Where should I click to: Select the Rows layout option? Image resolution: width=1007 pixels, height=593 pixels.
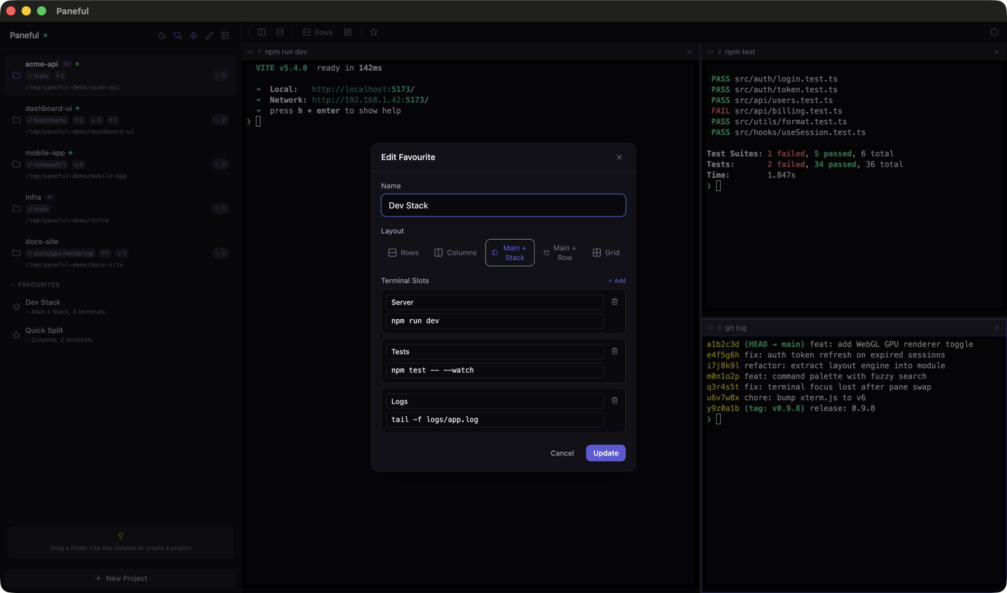[x=404, y=252]
